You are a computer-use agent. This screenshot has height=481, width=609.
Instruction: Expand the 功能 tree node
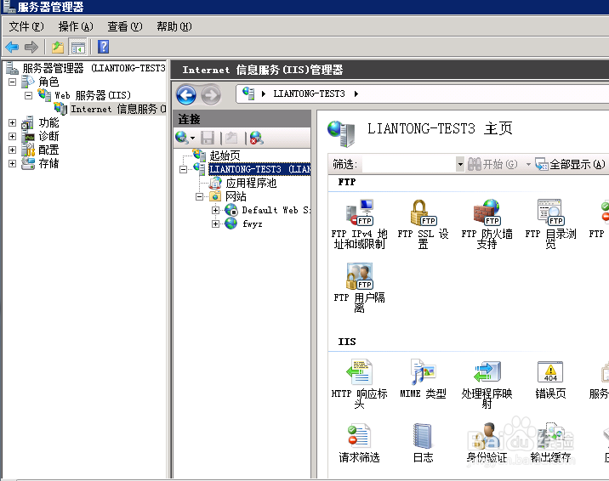[x=13, y=123]
